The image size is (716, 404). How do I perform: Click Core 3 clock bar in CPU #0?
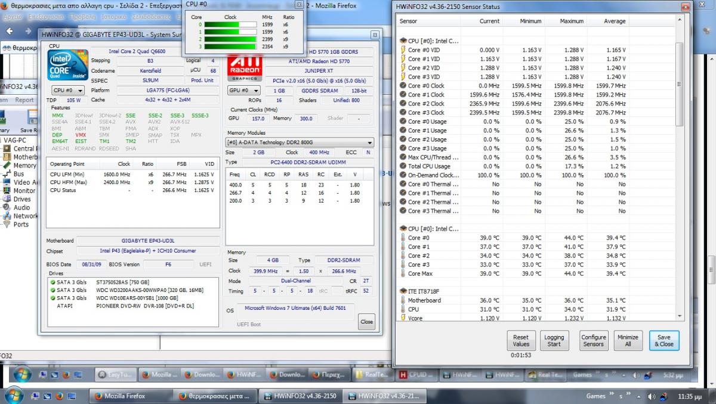[x=230, y=46]
